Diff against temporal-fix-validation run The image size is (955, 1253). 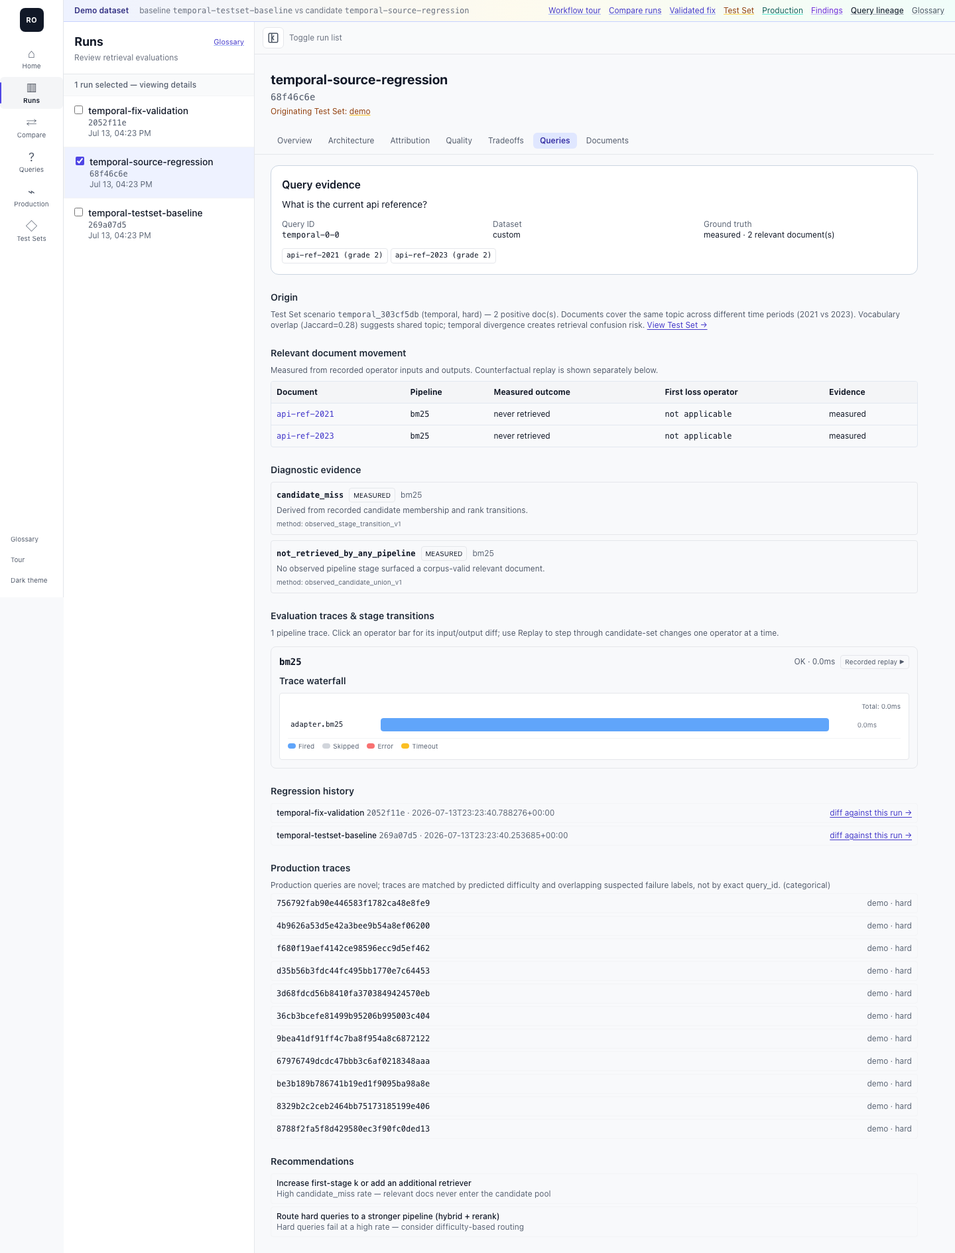[x=871, y=813]
